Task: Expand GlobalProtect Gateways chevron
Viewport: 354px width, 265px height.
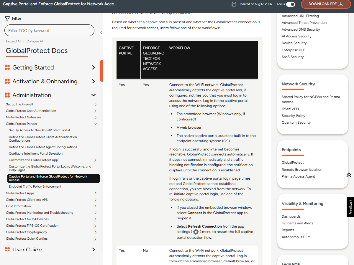Action: click(95, 117)
